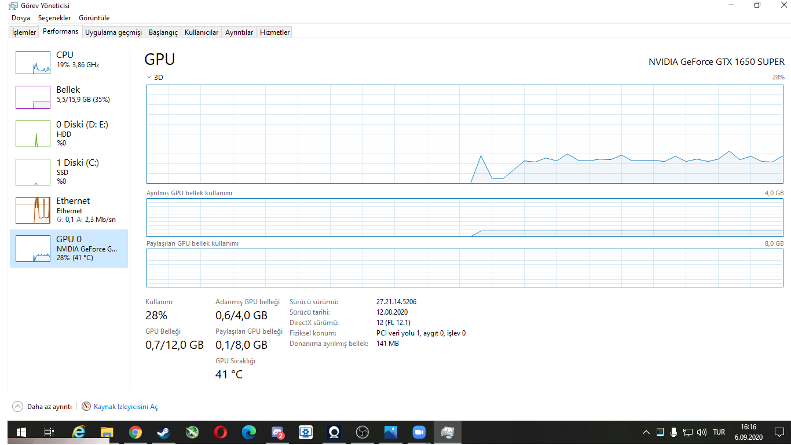Screen dimensions: 791x445
Task: Open Task View from the taskbar
Action: pyautogui.click(x=50, y=432)
